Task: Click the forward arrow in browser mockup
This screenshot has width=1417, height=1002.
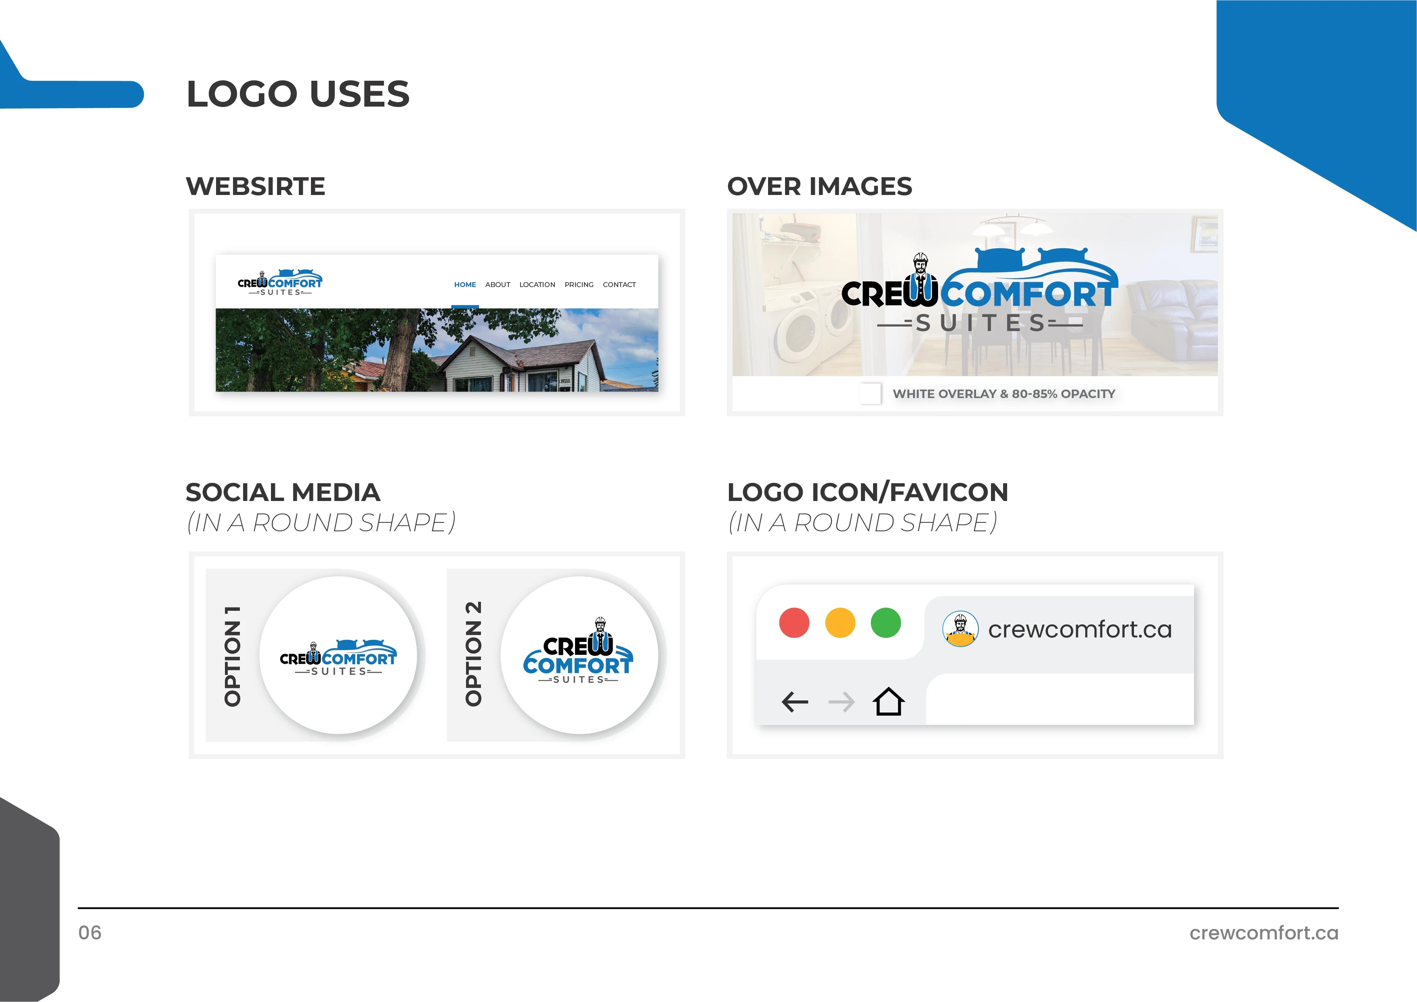Action: pyautogui.click(x=841, y=702)
